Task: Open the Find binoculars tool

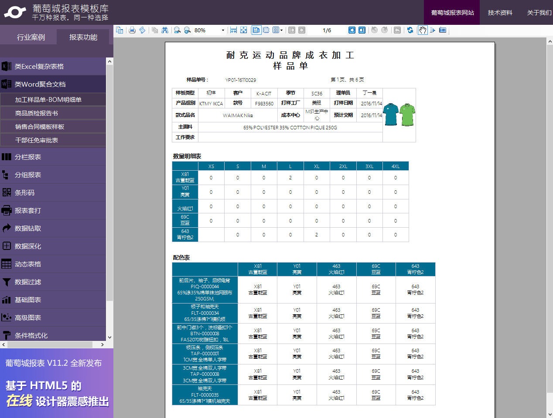Action: coord(164,30)
